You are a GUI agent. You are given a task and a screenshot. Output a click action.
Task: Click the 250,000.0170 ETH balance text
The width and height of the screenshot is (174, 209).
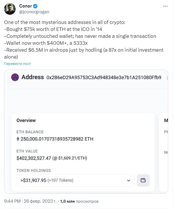coord(57,139)
